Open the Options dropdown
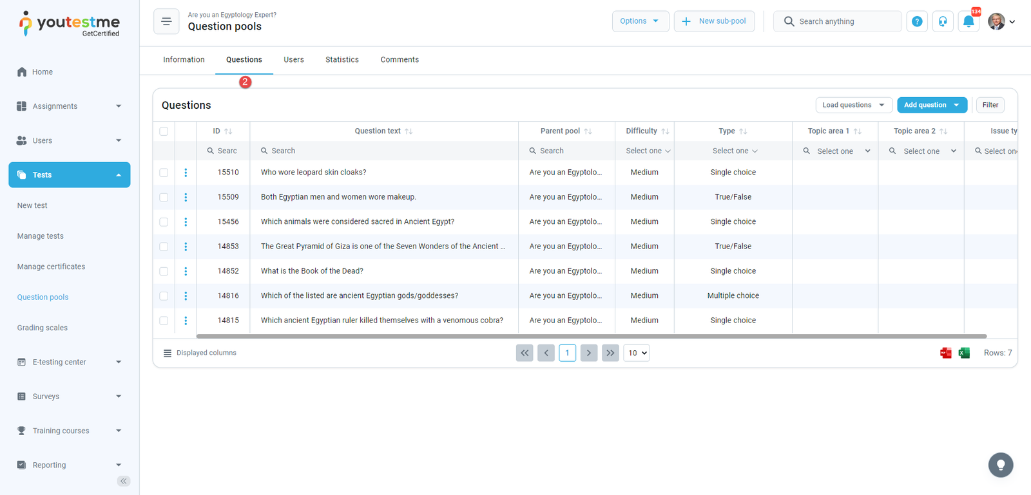The image size is (1031, 495). (x=640, y=21)
